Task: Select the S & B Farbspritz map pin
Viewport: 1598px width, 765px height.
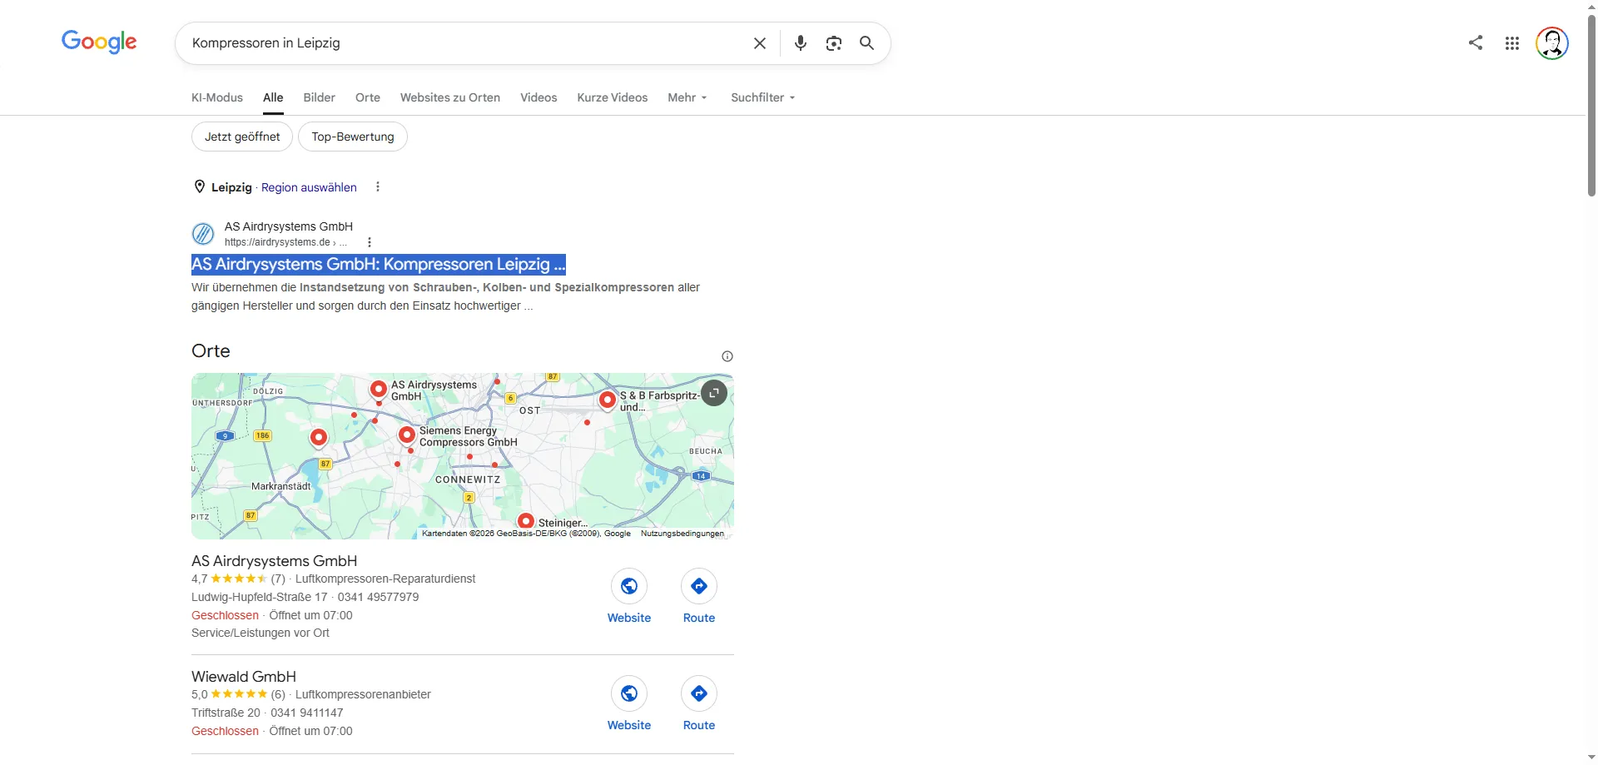Action: point(608,400)
